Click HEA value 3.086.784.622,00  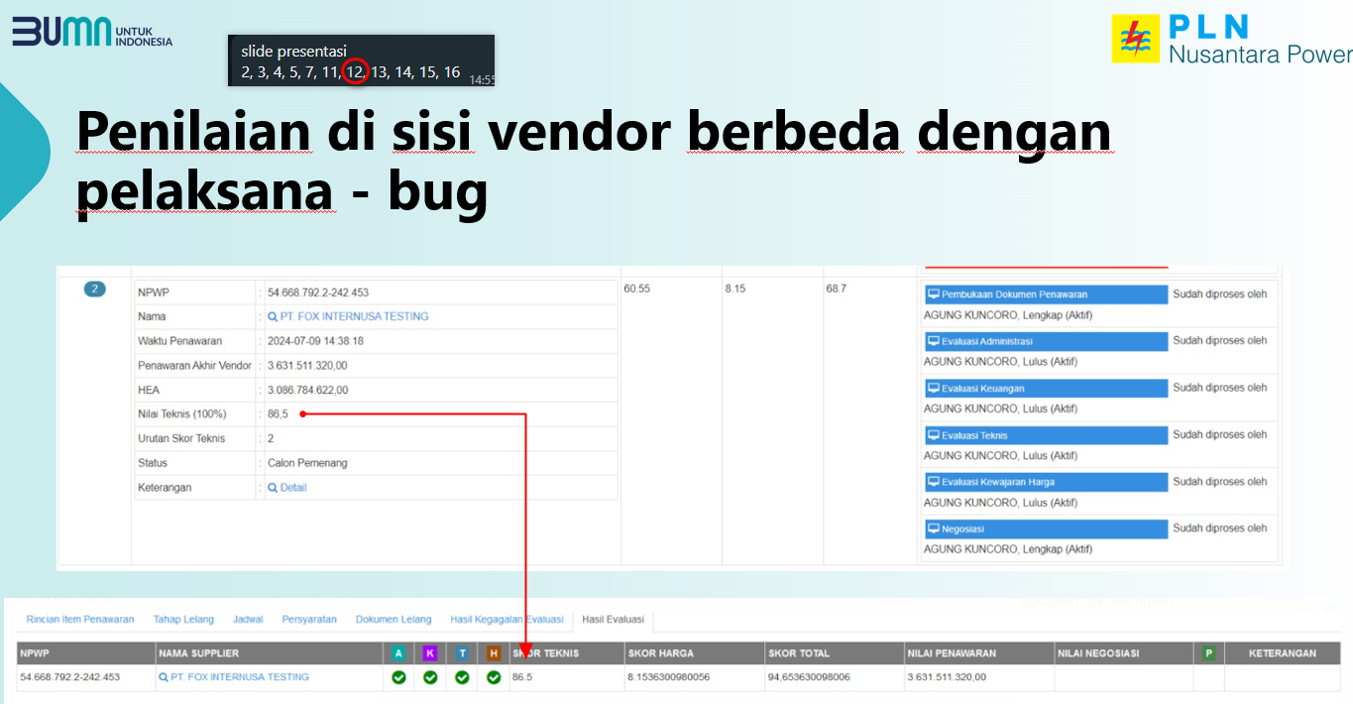click(307, 390)
